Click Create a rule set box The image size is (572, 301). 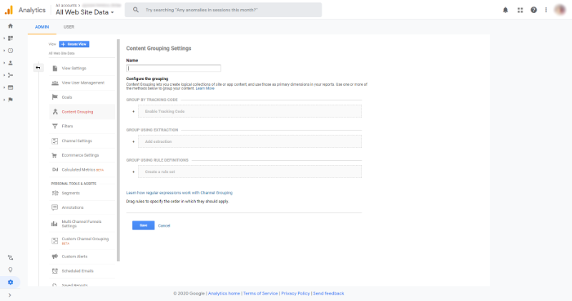click(250, 172)
